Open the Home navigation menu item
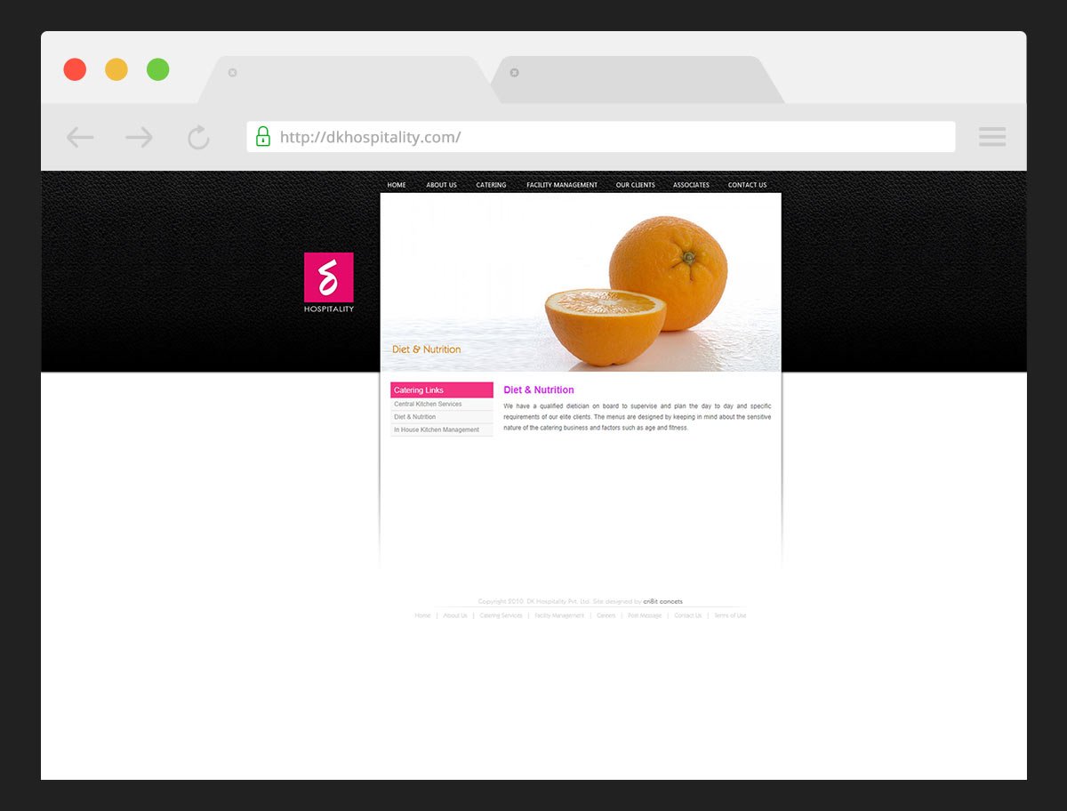 pyautogui.click(x=397, y=185)
